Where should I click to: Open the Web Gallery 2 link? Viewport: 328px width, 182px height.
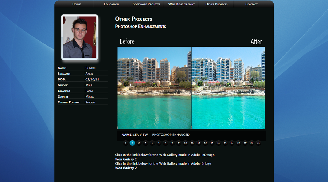click(x=126, y=168)
